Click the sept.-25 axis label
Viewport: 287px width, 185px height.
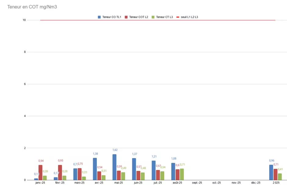coord(197,183)
